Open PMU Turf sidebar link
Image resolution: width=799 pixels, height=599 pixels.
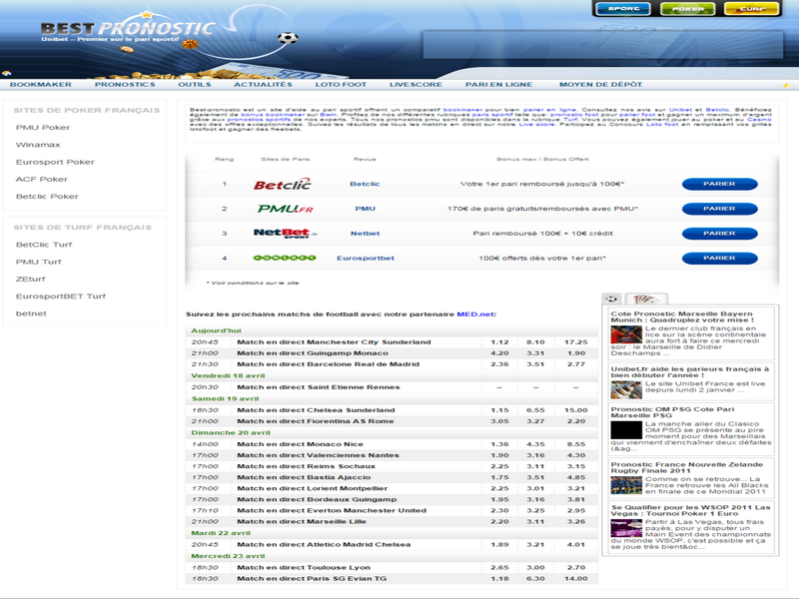click(x=38, y=262)
